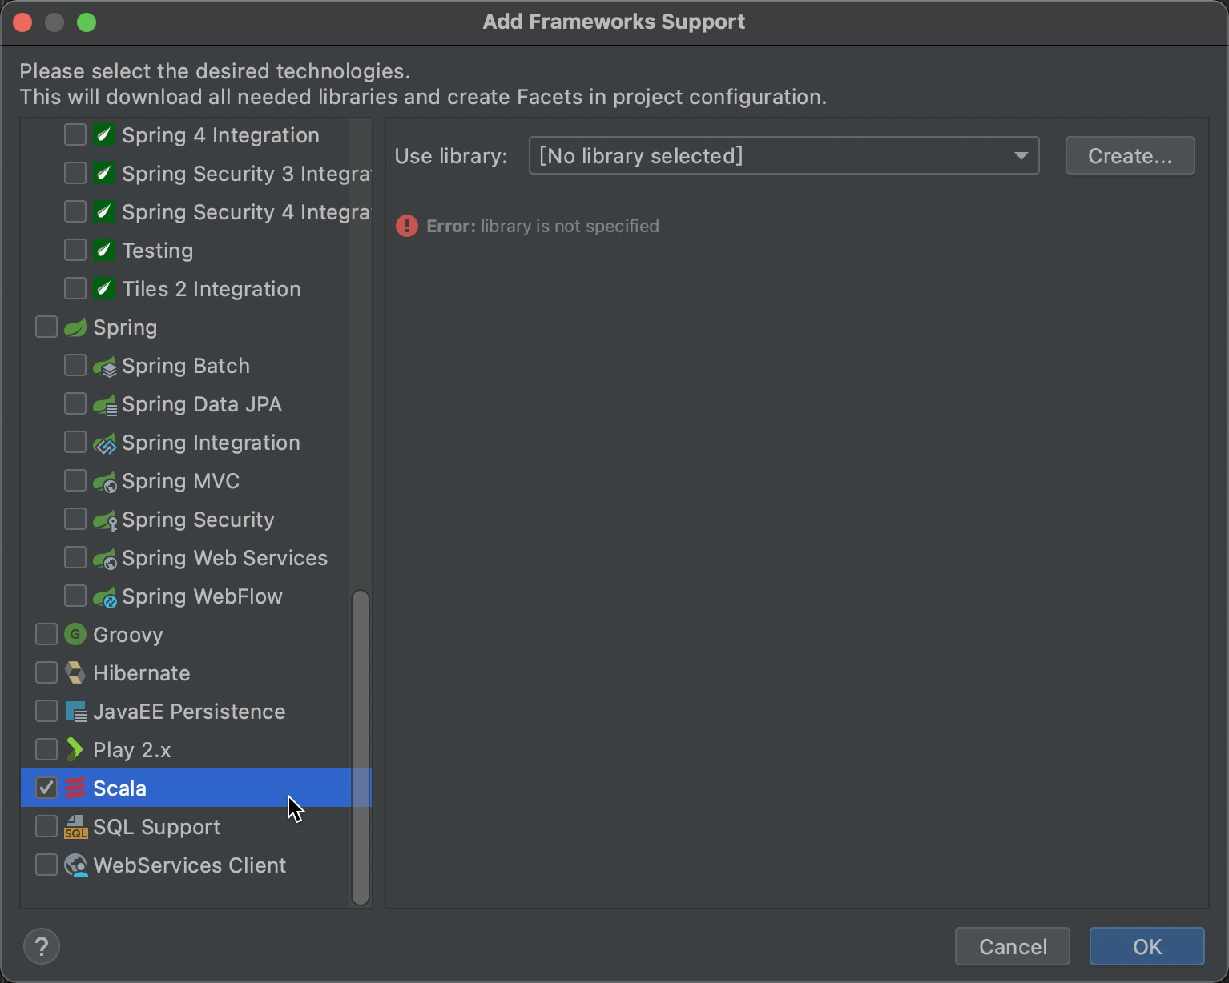Click the Groovy framework icon
Image resolution: width=1229 pixels, height=983 pixels.
pyautogui.click(x=75, y=635)
